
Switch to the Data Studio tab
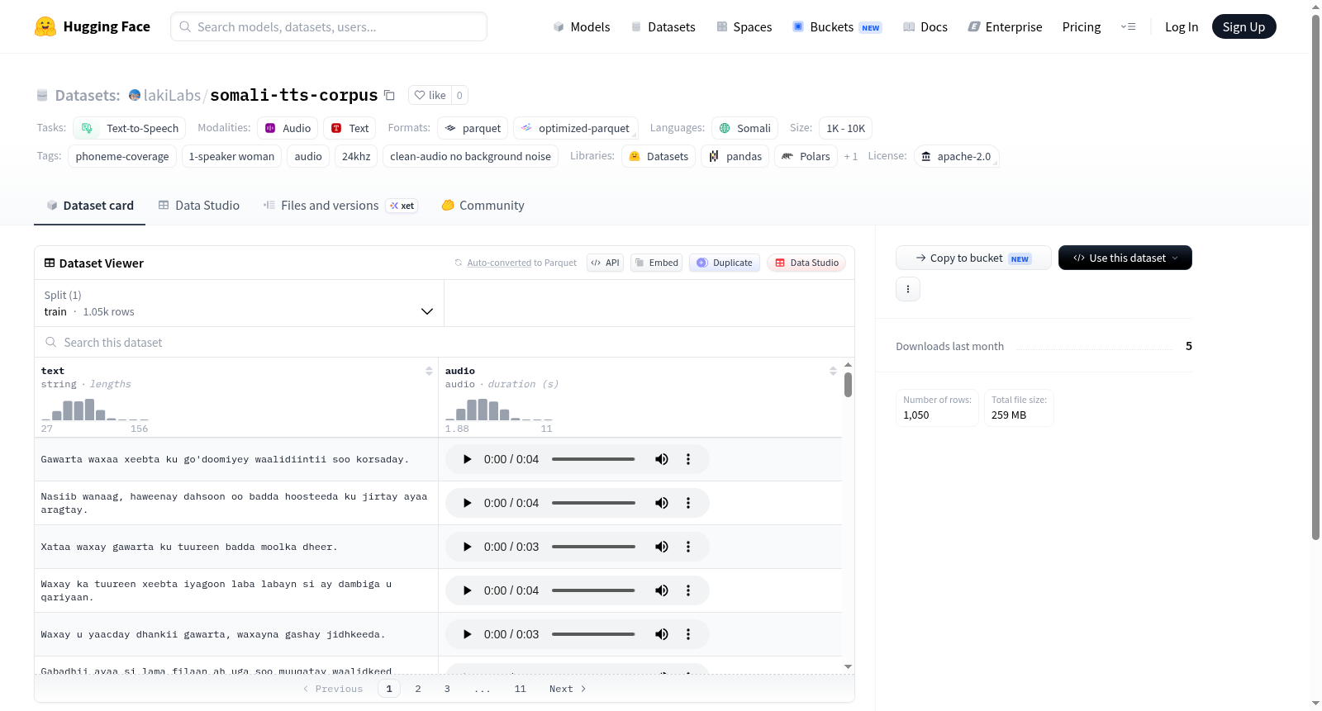pos(199,206)
